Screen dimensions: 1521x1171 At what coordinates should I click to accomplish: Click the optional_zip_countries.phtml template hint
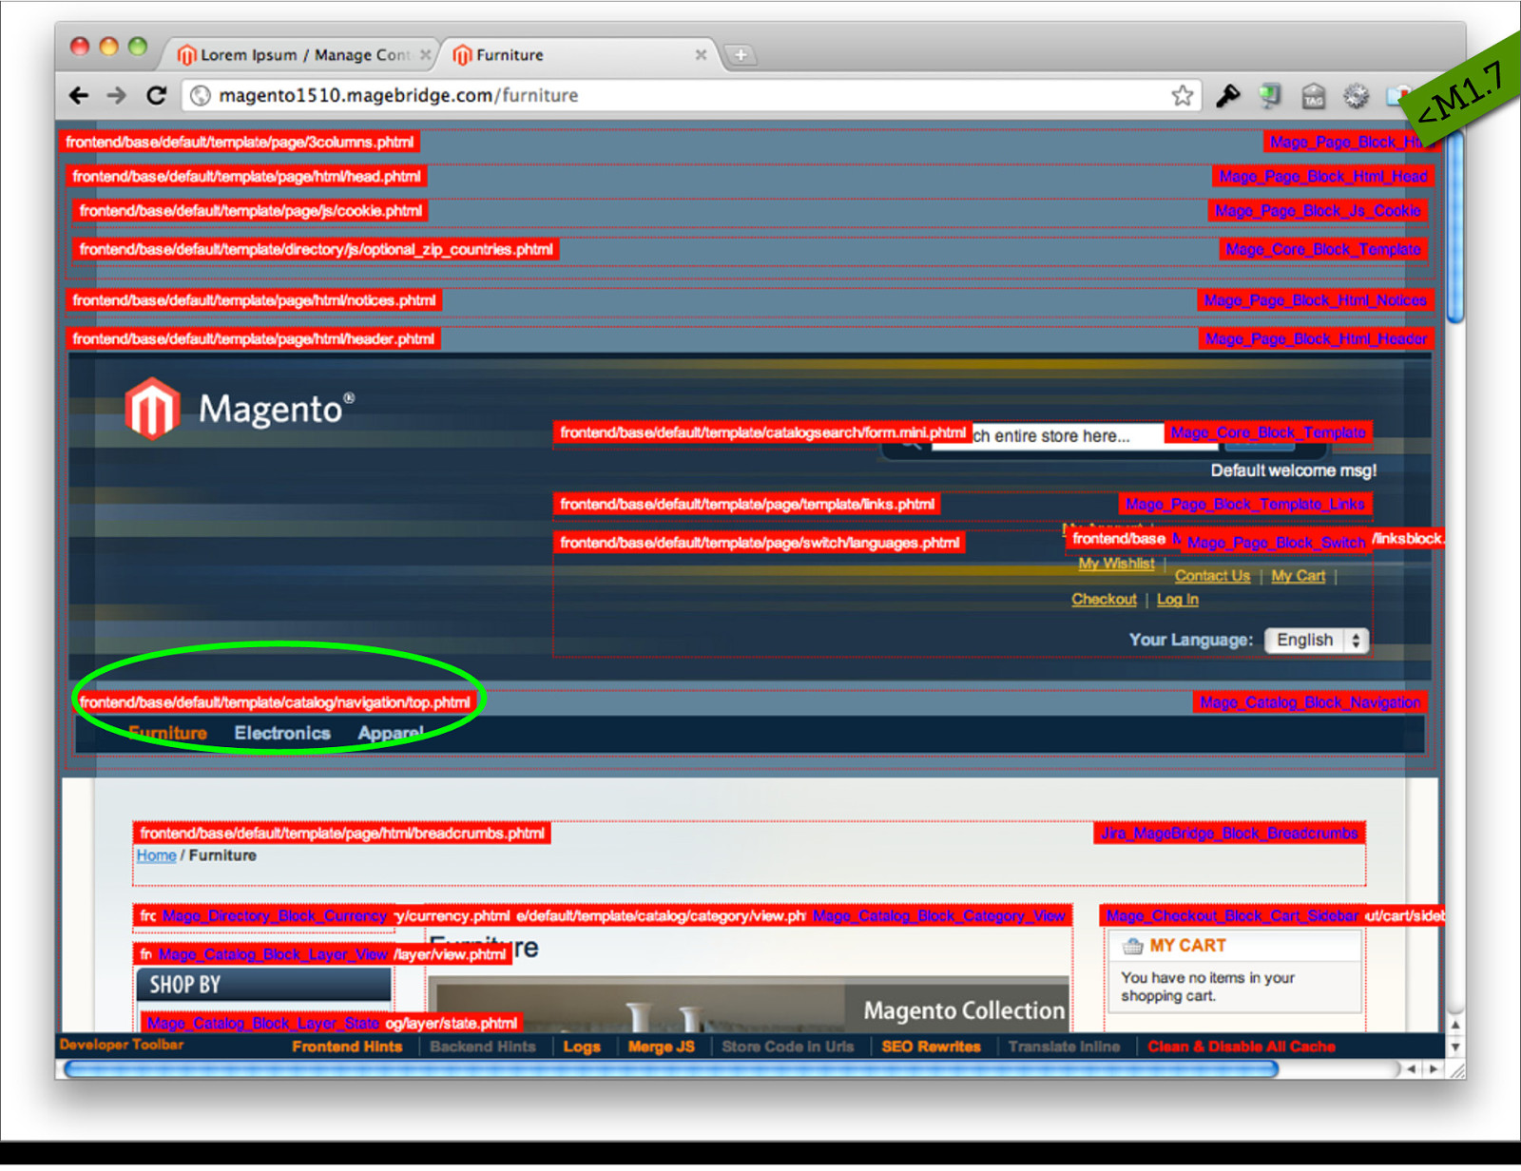tap(316, 250)
